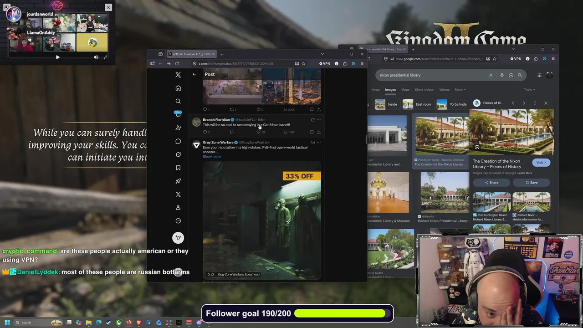Viewport: 583px width, 328px height.
Task: Switch to Short videos tab
Action: point(424,90)
